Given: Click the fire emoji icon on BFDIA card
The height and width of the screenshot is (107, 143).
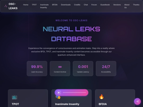Looking at the screenshot, I should coord(101,97).
